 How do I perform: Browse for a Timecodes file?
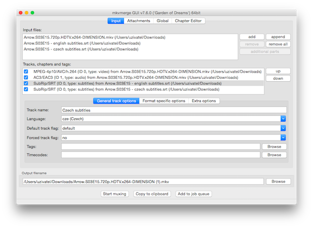click(274, 155)
